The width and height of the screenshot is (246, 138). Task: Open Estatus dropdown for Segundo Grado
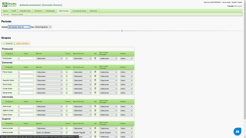click(126, 80)
